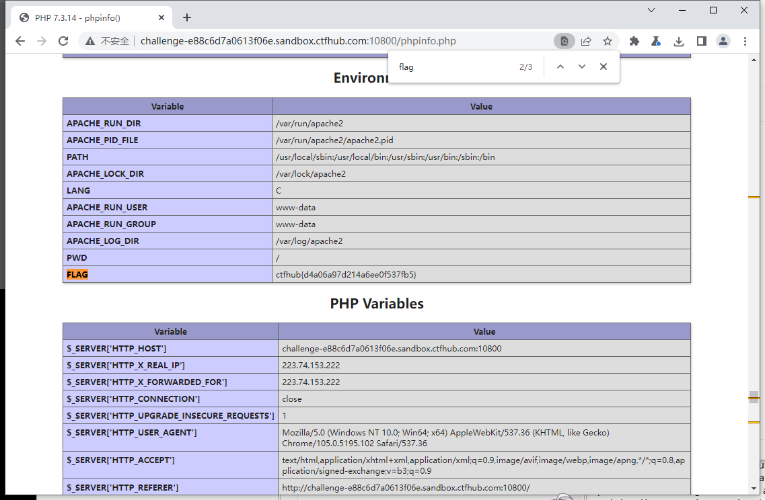Click the highlighted FLAG variable cell
Screen dimensions: 765x500
(168, 274)
